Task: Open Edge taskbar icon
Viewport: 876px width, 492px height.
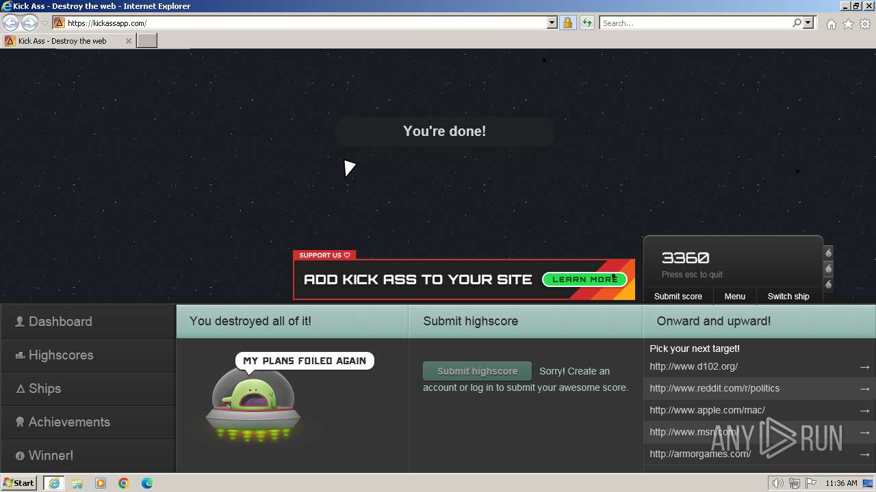Action: pos(147,482)
